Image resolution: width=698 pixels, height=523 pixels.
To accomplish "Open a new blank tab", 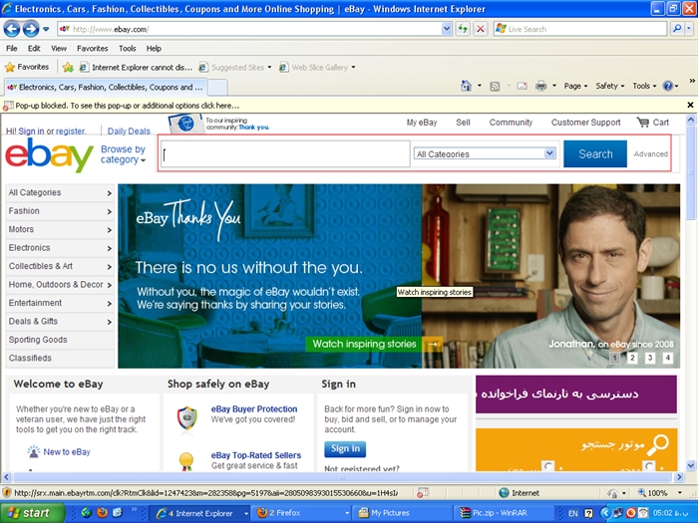I will 217,88.
